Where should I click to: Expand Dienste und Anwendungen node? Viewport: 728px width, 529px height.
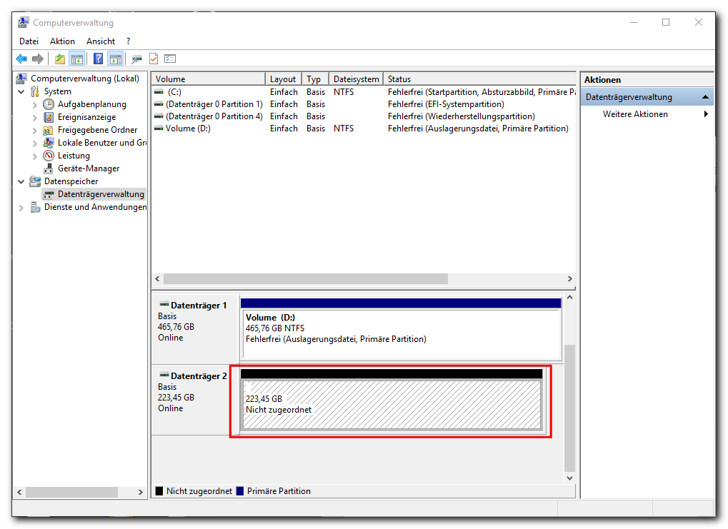pyautogui.click(x=21, y=208)
